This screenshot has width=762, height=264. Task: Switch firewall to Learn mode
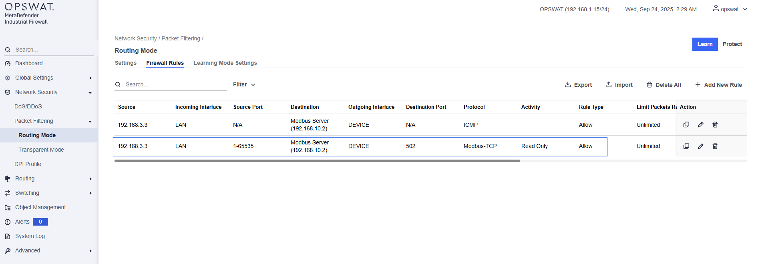pyautogui.click(x=705, y=44)
